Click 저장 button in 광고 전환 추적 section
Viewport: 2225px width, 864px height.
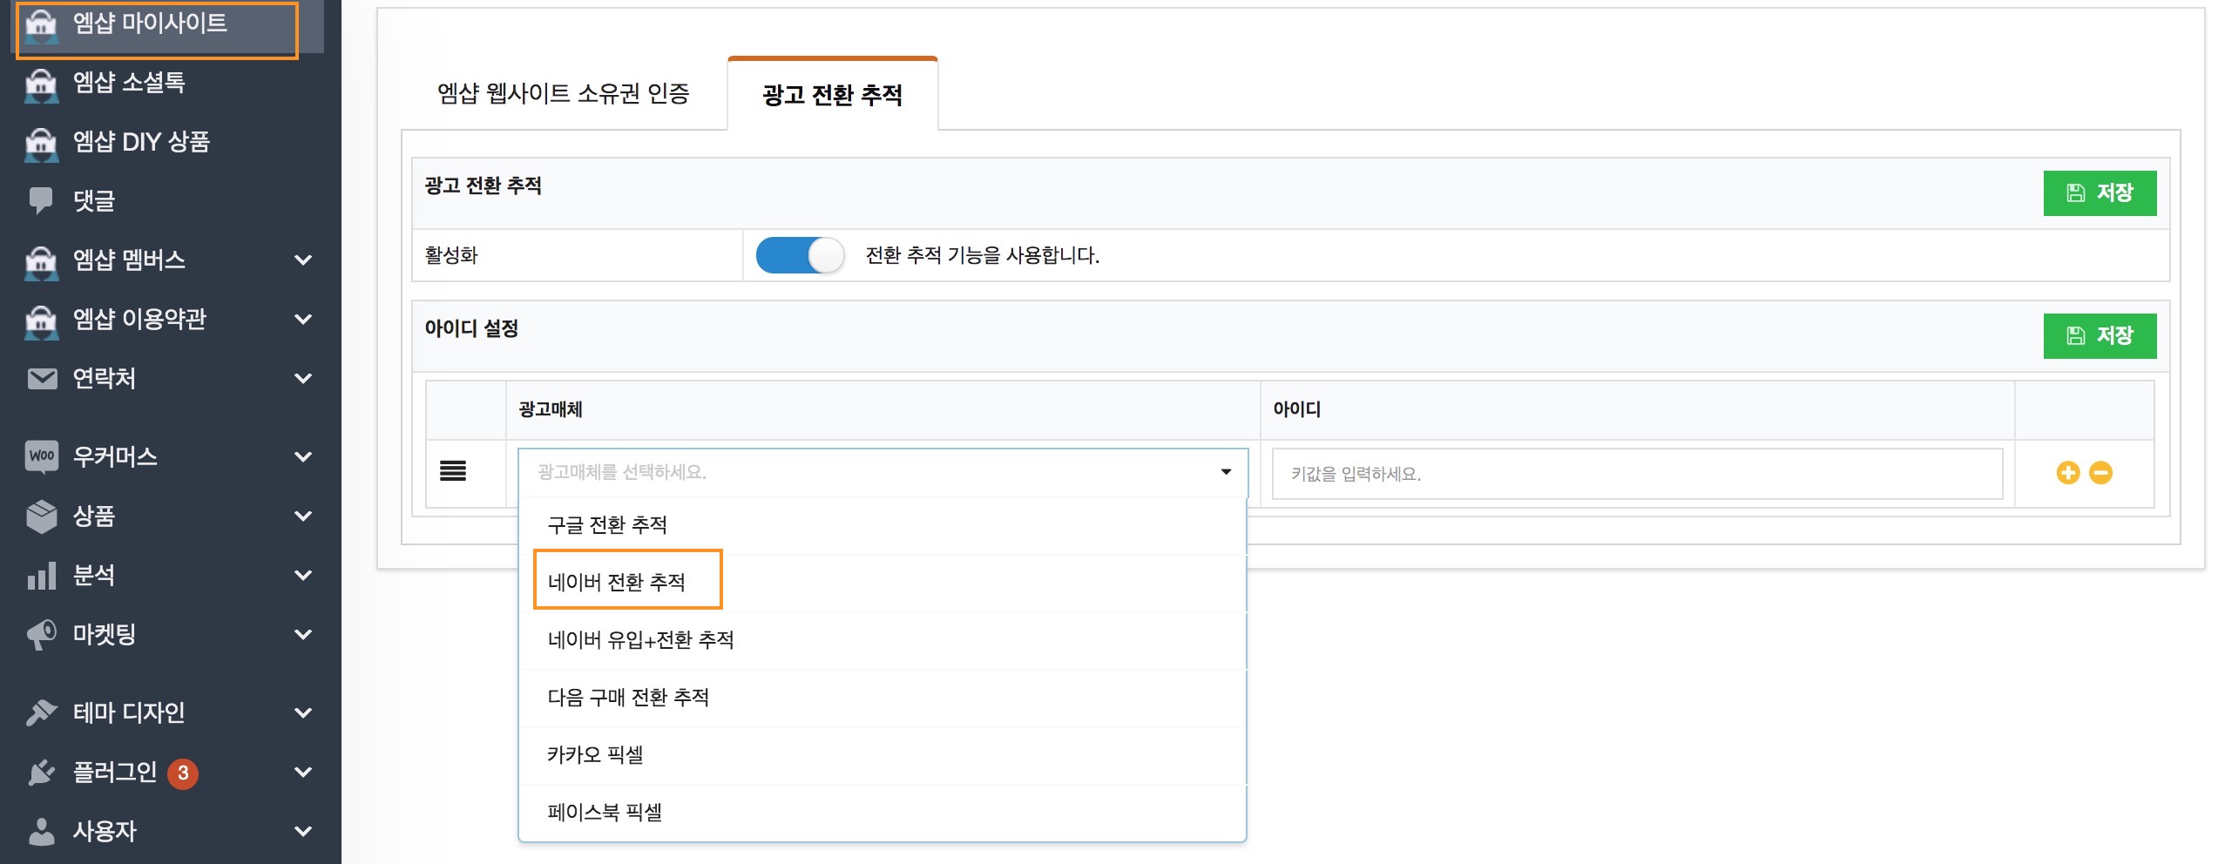pos(2099,192)
